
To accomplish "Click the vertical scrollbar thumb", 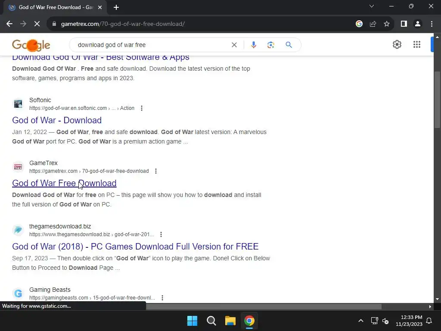I will tap(437, 100).
